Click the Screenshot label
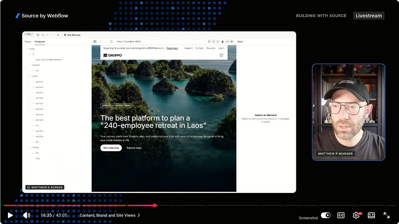399x224 pixels. [x=308, y=218]
